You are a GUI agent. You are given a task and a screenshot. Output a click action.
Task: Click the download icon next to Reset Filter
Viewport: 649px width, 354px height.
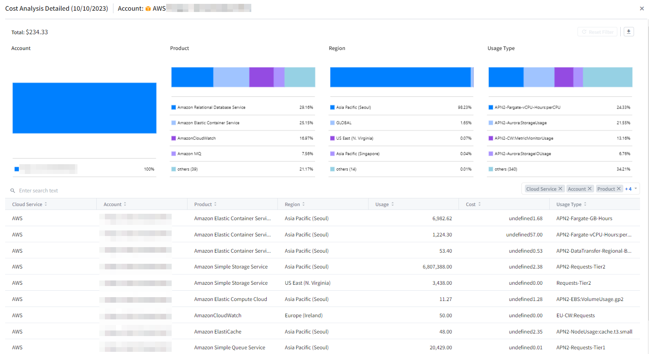pyautogui.click(x=628, y=32)
